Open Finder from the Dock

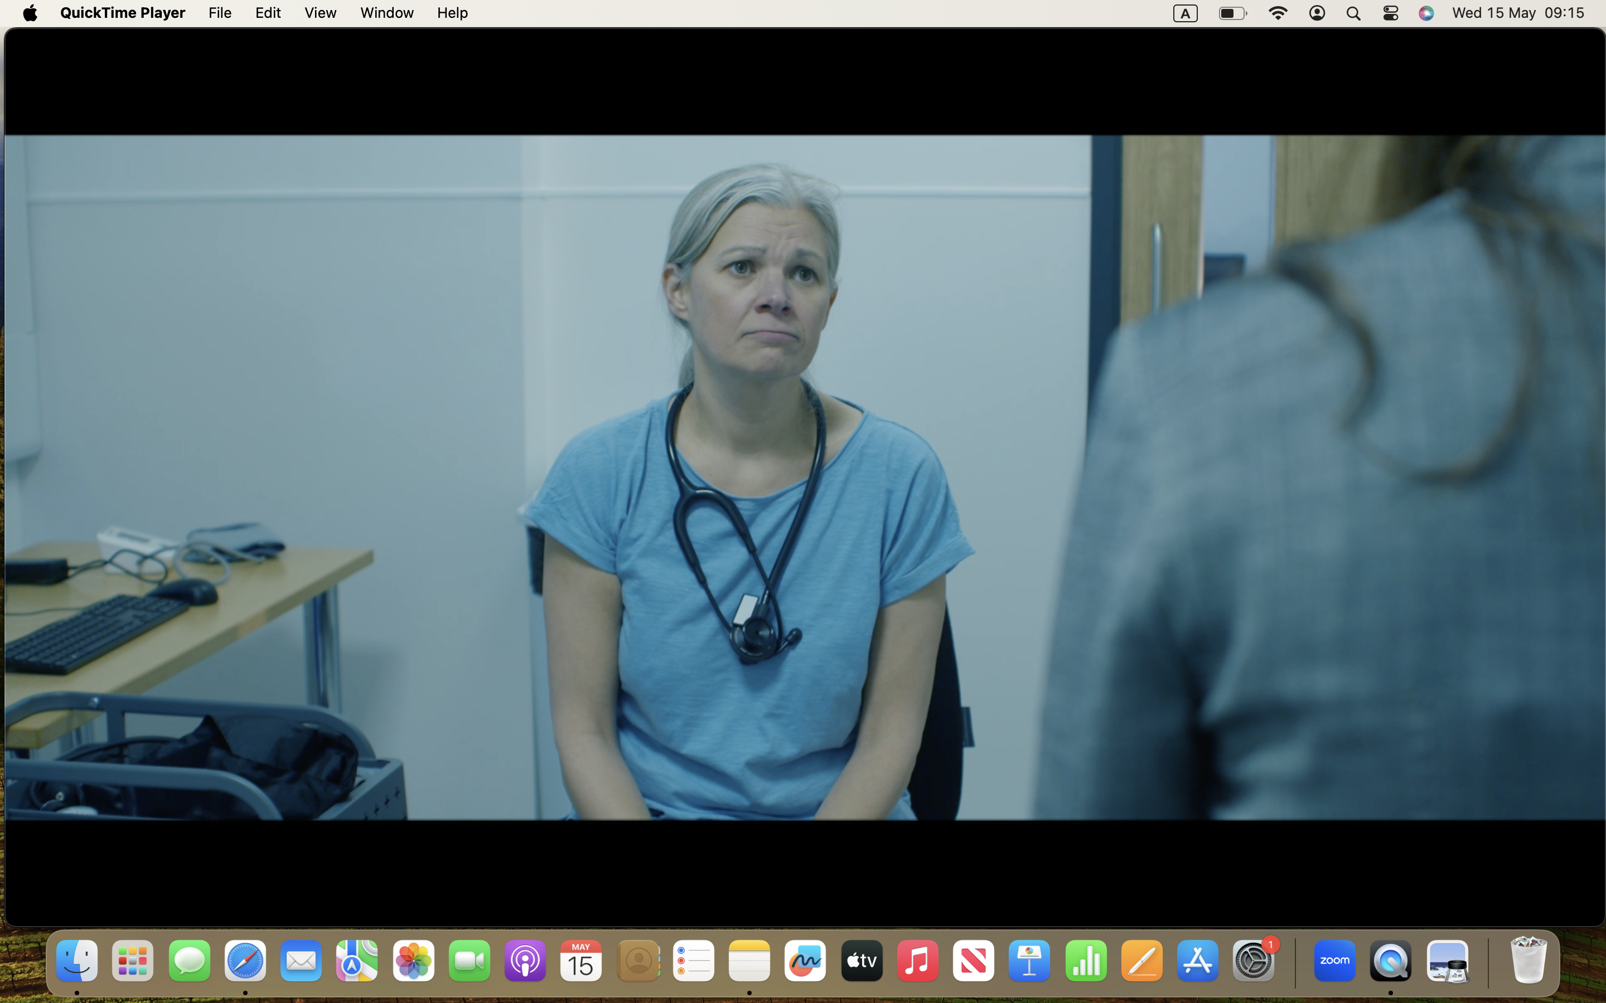click(x=77, y=961)
